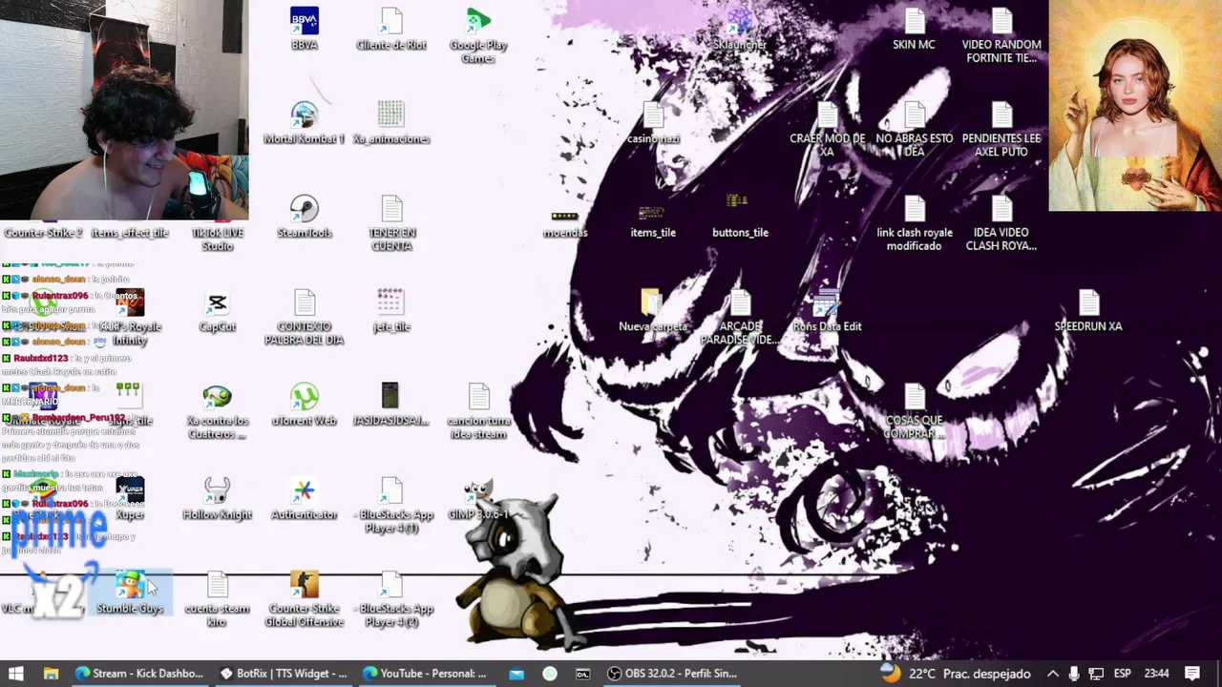Image resolution: width=1222 pixels, height=687 pixels.
Task: Select the Xuper desktop icon
Action: (130, 499)
